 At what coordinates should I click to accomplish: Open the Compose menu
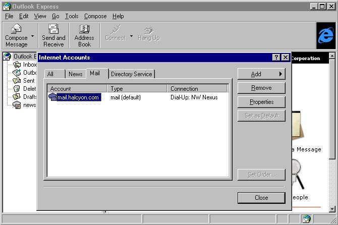pyautogui.click(x=95, y=16)
